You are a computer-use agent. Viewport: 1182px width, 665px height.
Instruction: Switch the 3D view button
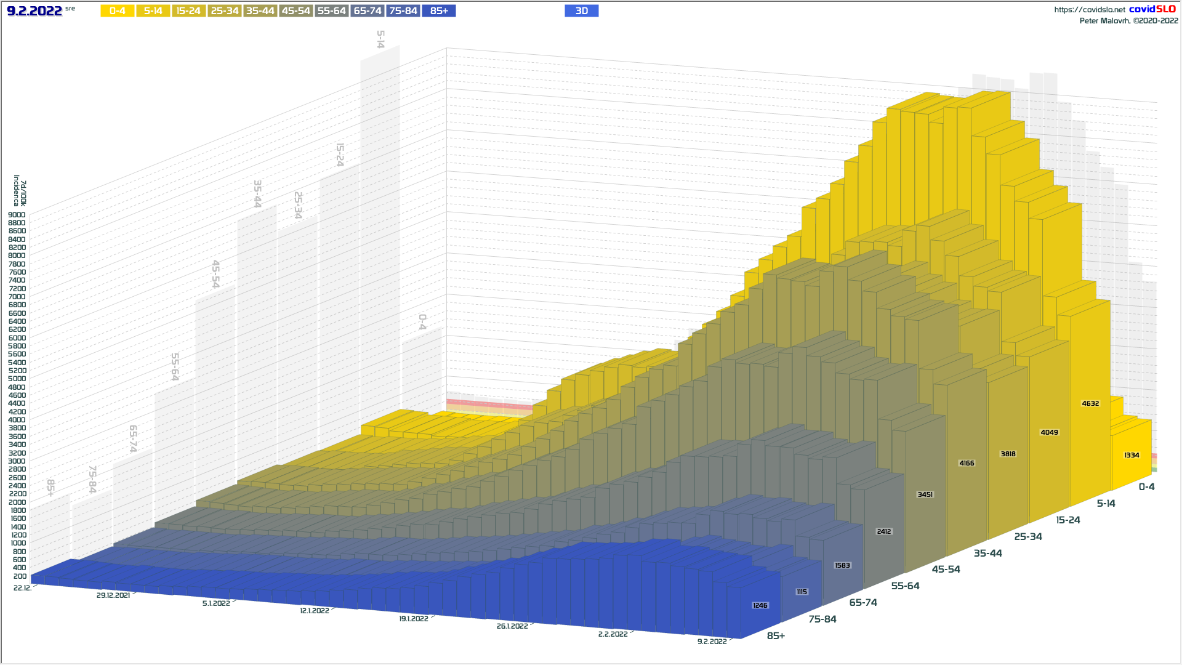point(581,11)
